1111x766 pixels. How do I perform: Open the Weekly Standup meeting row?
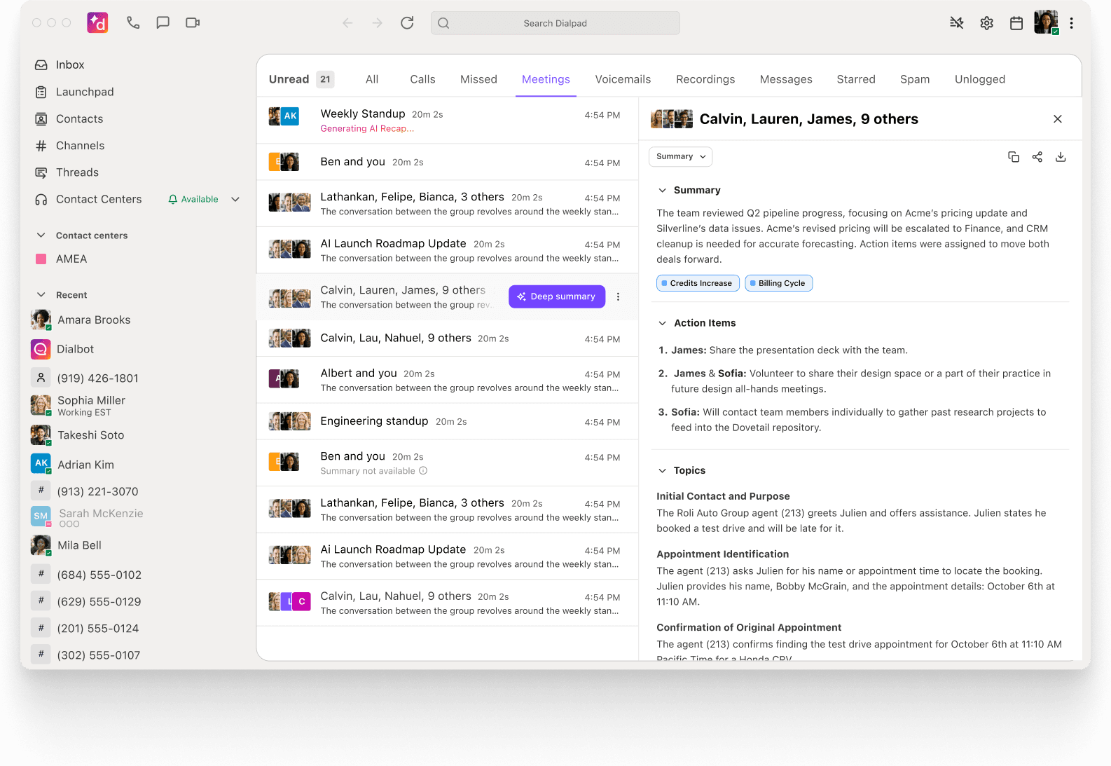click(448, 121)
